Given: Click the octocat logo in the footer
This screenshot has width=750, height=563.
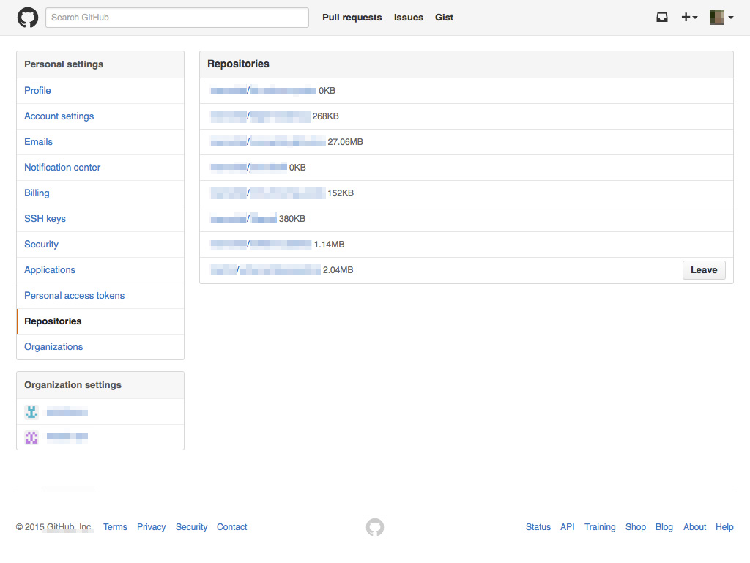Looking at the screenshot, I should click(x=375, y=527).
